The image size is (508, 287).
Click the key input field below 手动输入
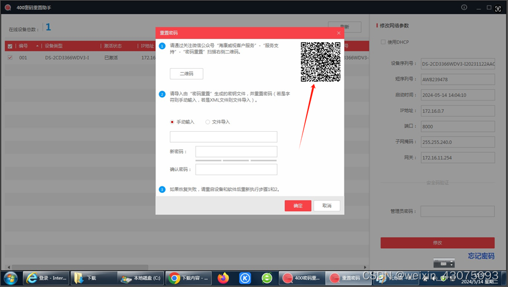tap(224, 137)
